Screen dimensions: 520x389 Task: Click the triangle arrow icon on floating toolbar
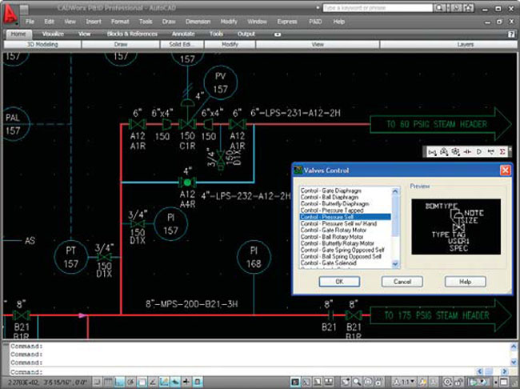click(x=478, y=151)
